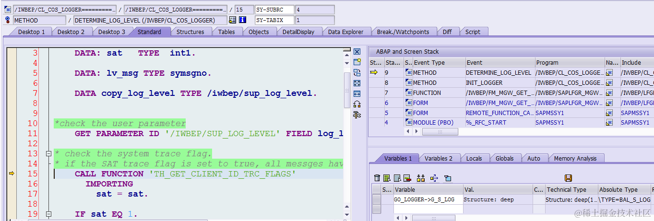Go to Break./Watchpoints tab

[x=403, y=32]
